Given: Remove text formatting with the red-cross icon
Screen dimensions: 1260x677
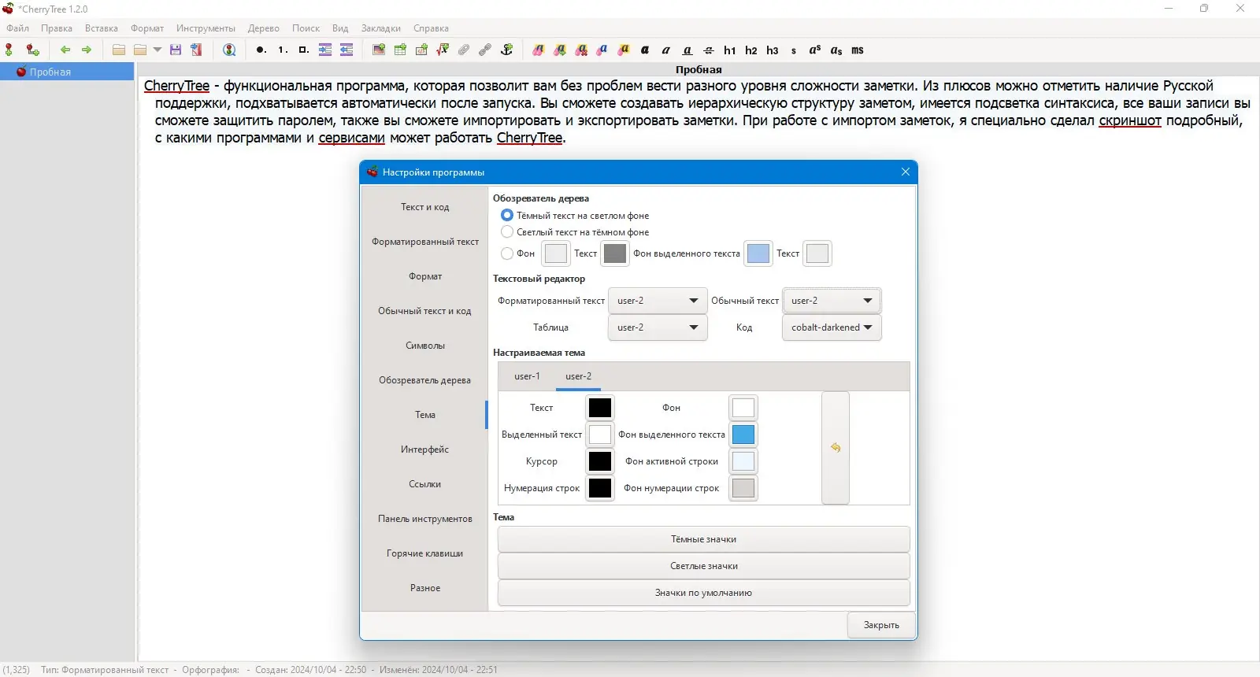Looking at the screenshot, I should click(x=581, y=50).
